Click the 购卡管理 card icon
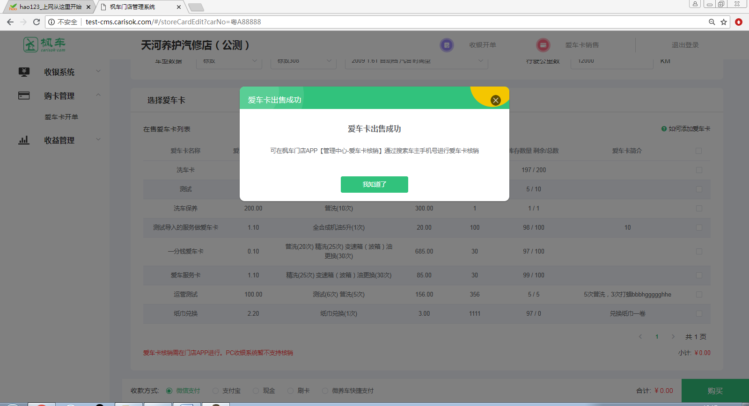 24,95
